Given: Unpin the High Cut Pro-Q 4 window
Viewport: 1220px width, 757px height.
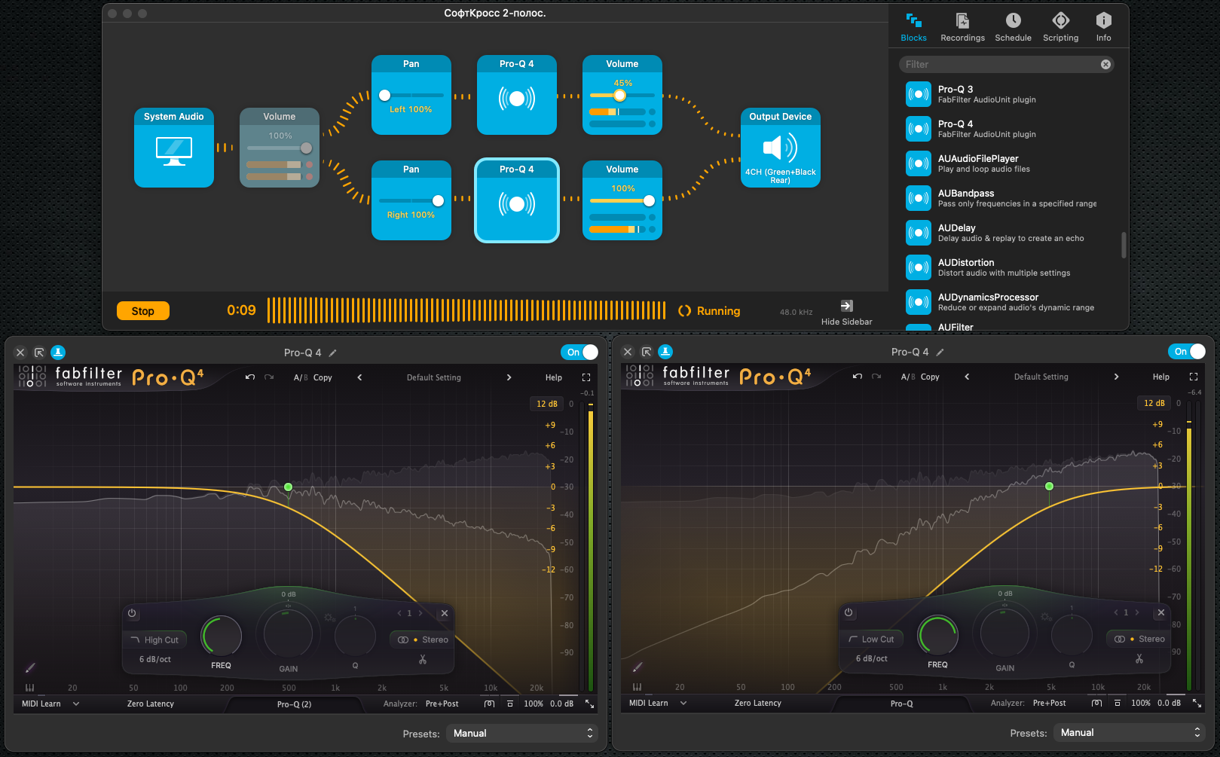Looking at the screenshot, I should pos(58,352).
